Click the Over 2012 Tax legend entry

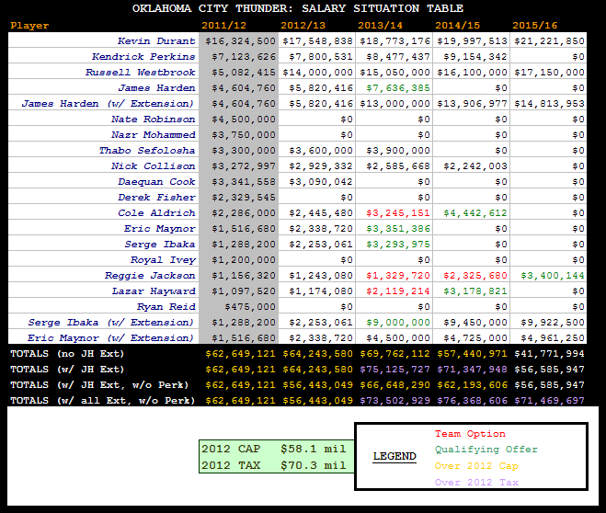point(476,482)
